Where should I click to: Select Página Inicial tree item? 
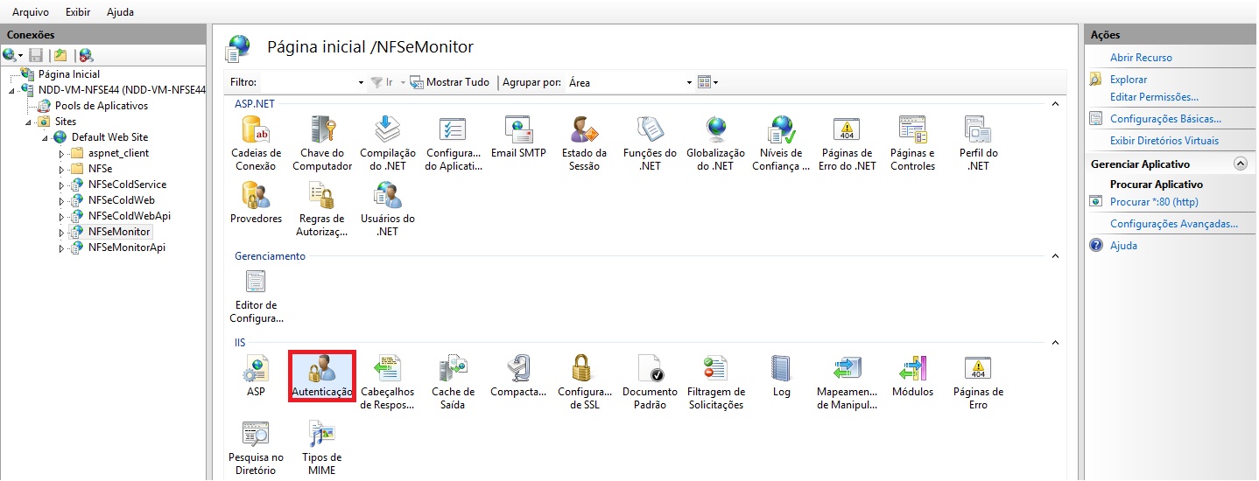pos(69,74)
